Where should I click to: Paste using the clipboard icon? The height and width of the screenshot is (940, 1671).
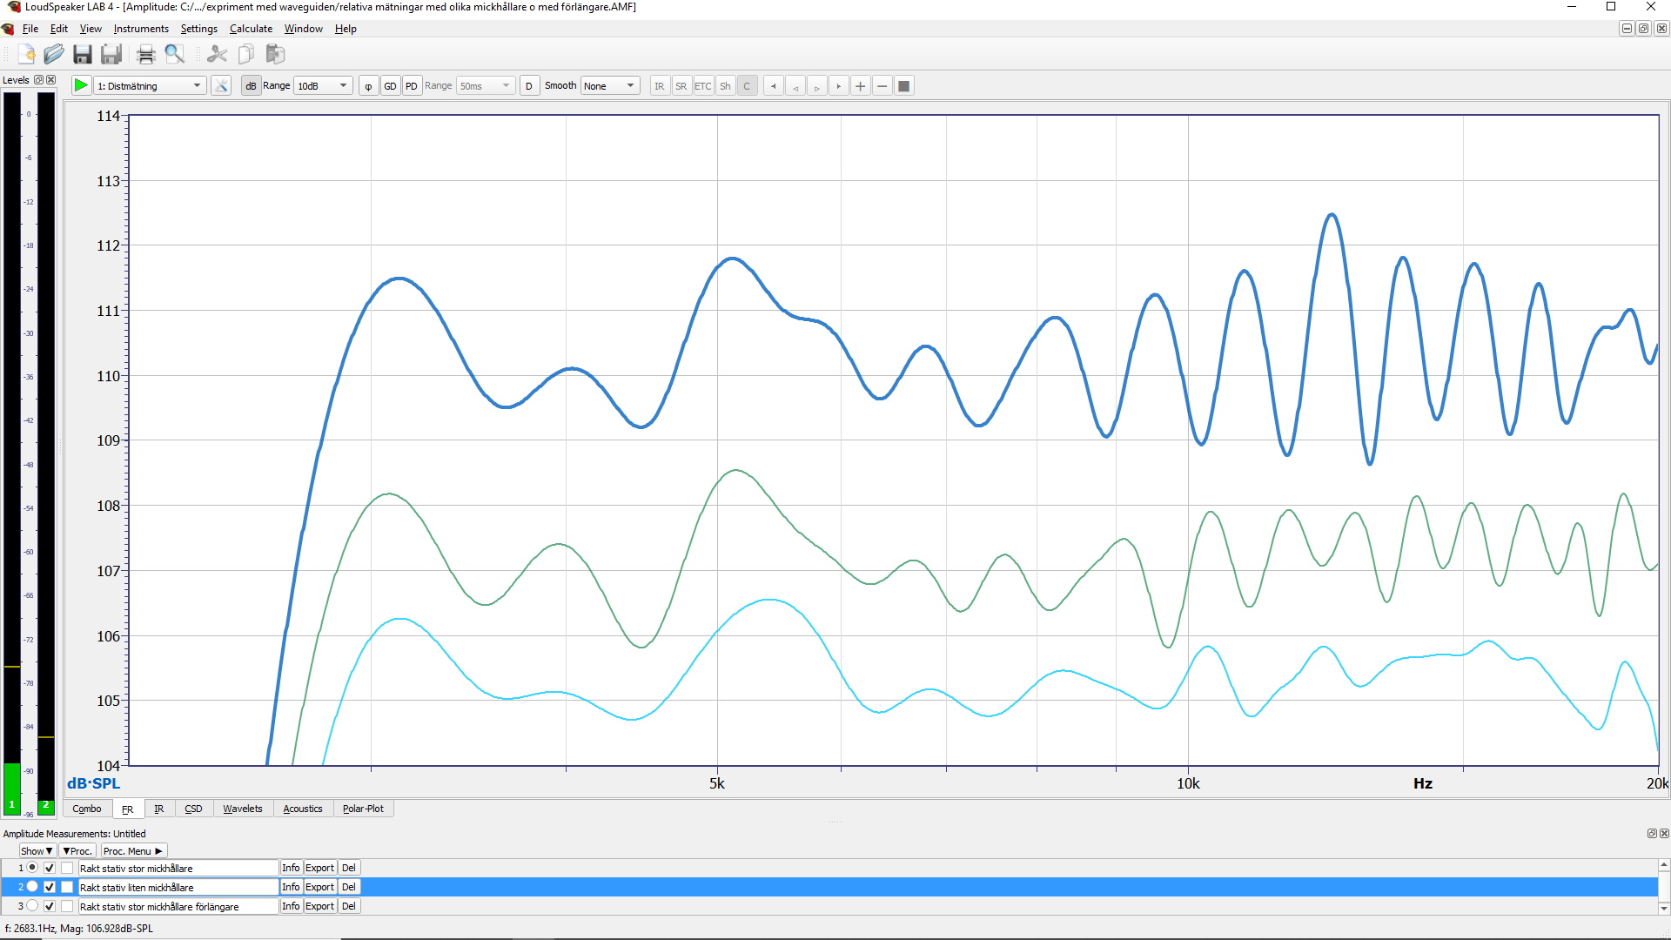275,54
